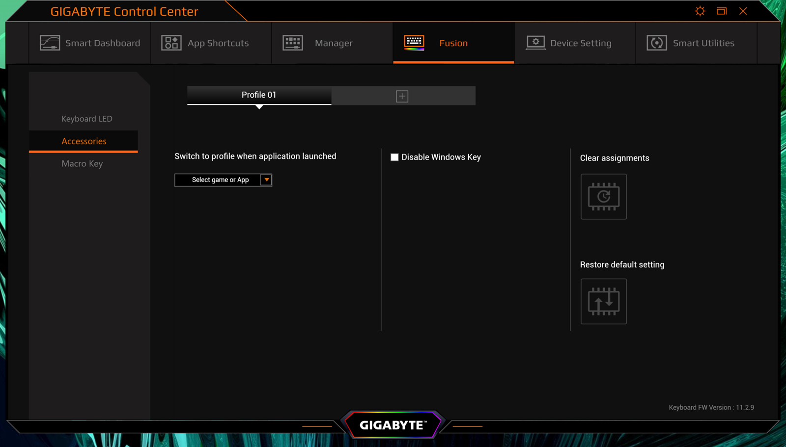
Task: Click the Clear assignments icon button
Action: 603,197
